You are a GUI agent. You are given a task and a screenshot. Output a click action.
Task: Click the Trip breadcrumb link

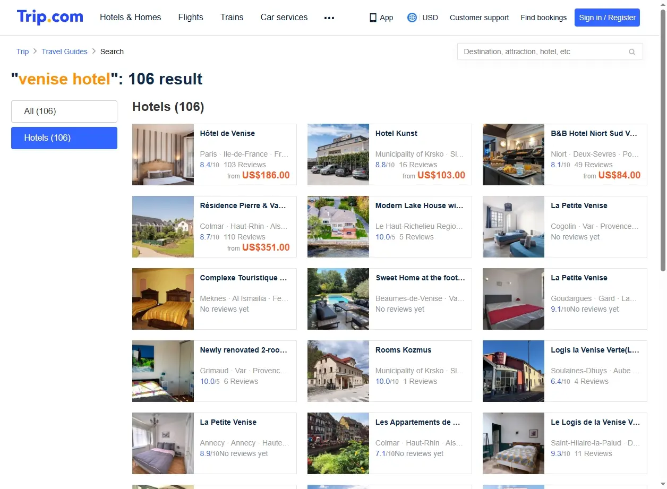pos(22,52)
